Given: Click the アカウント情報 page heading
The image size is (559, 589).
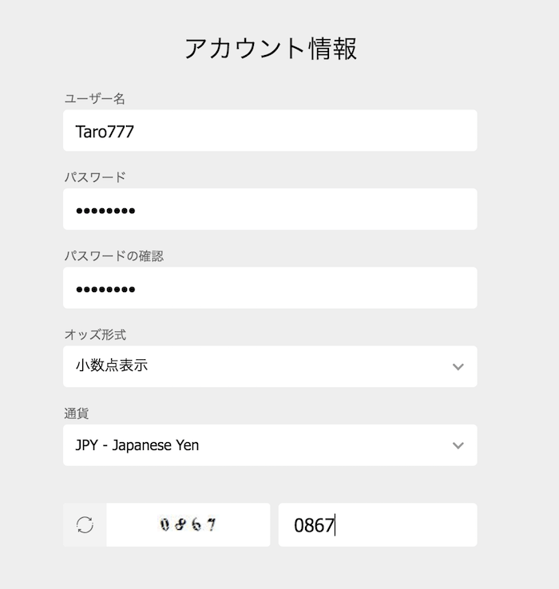Looking at the screenshot, I should 271,49.
